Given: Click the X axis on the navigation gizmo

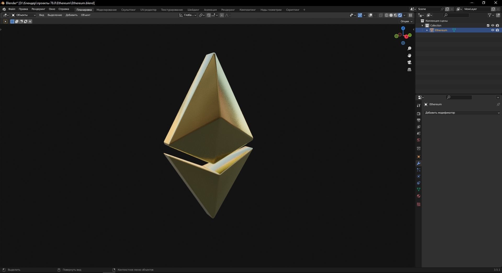Looking at the screenshot, I should coord(406,37).
